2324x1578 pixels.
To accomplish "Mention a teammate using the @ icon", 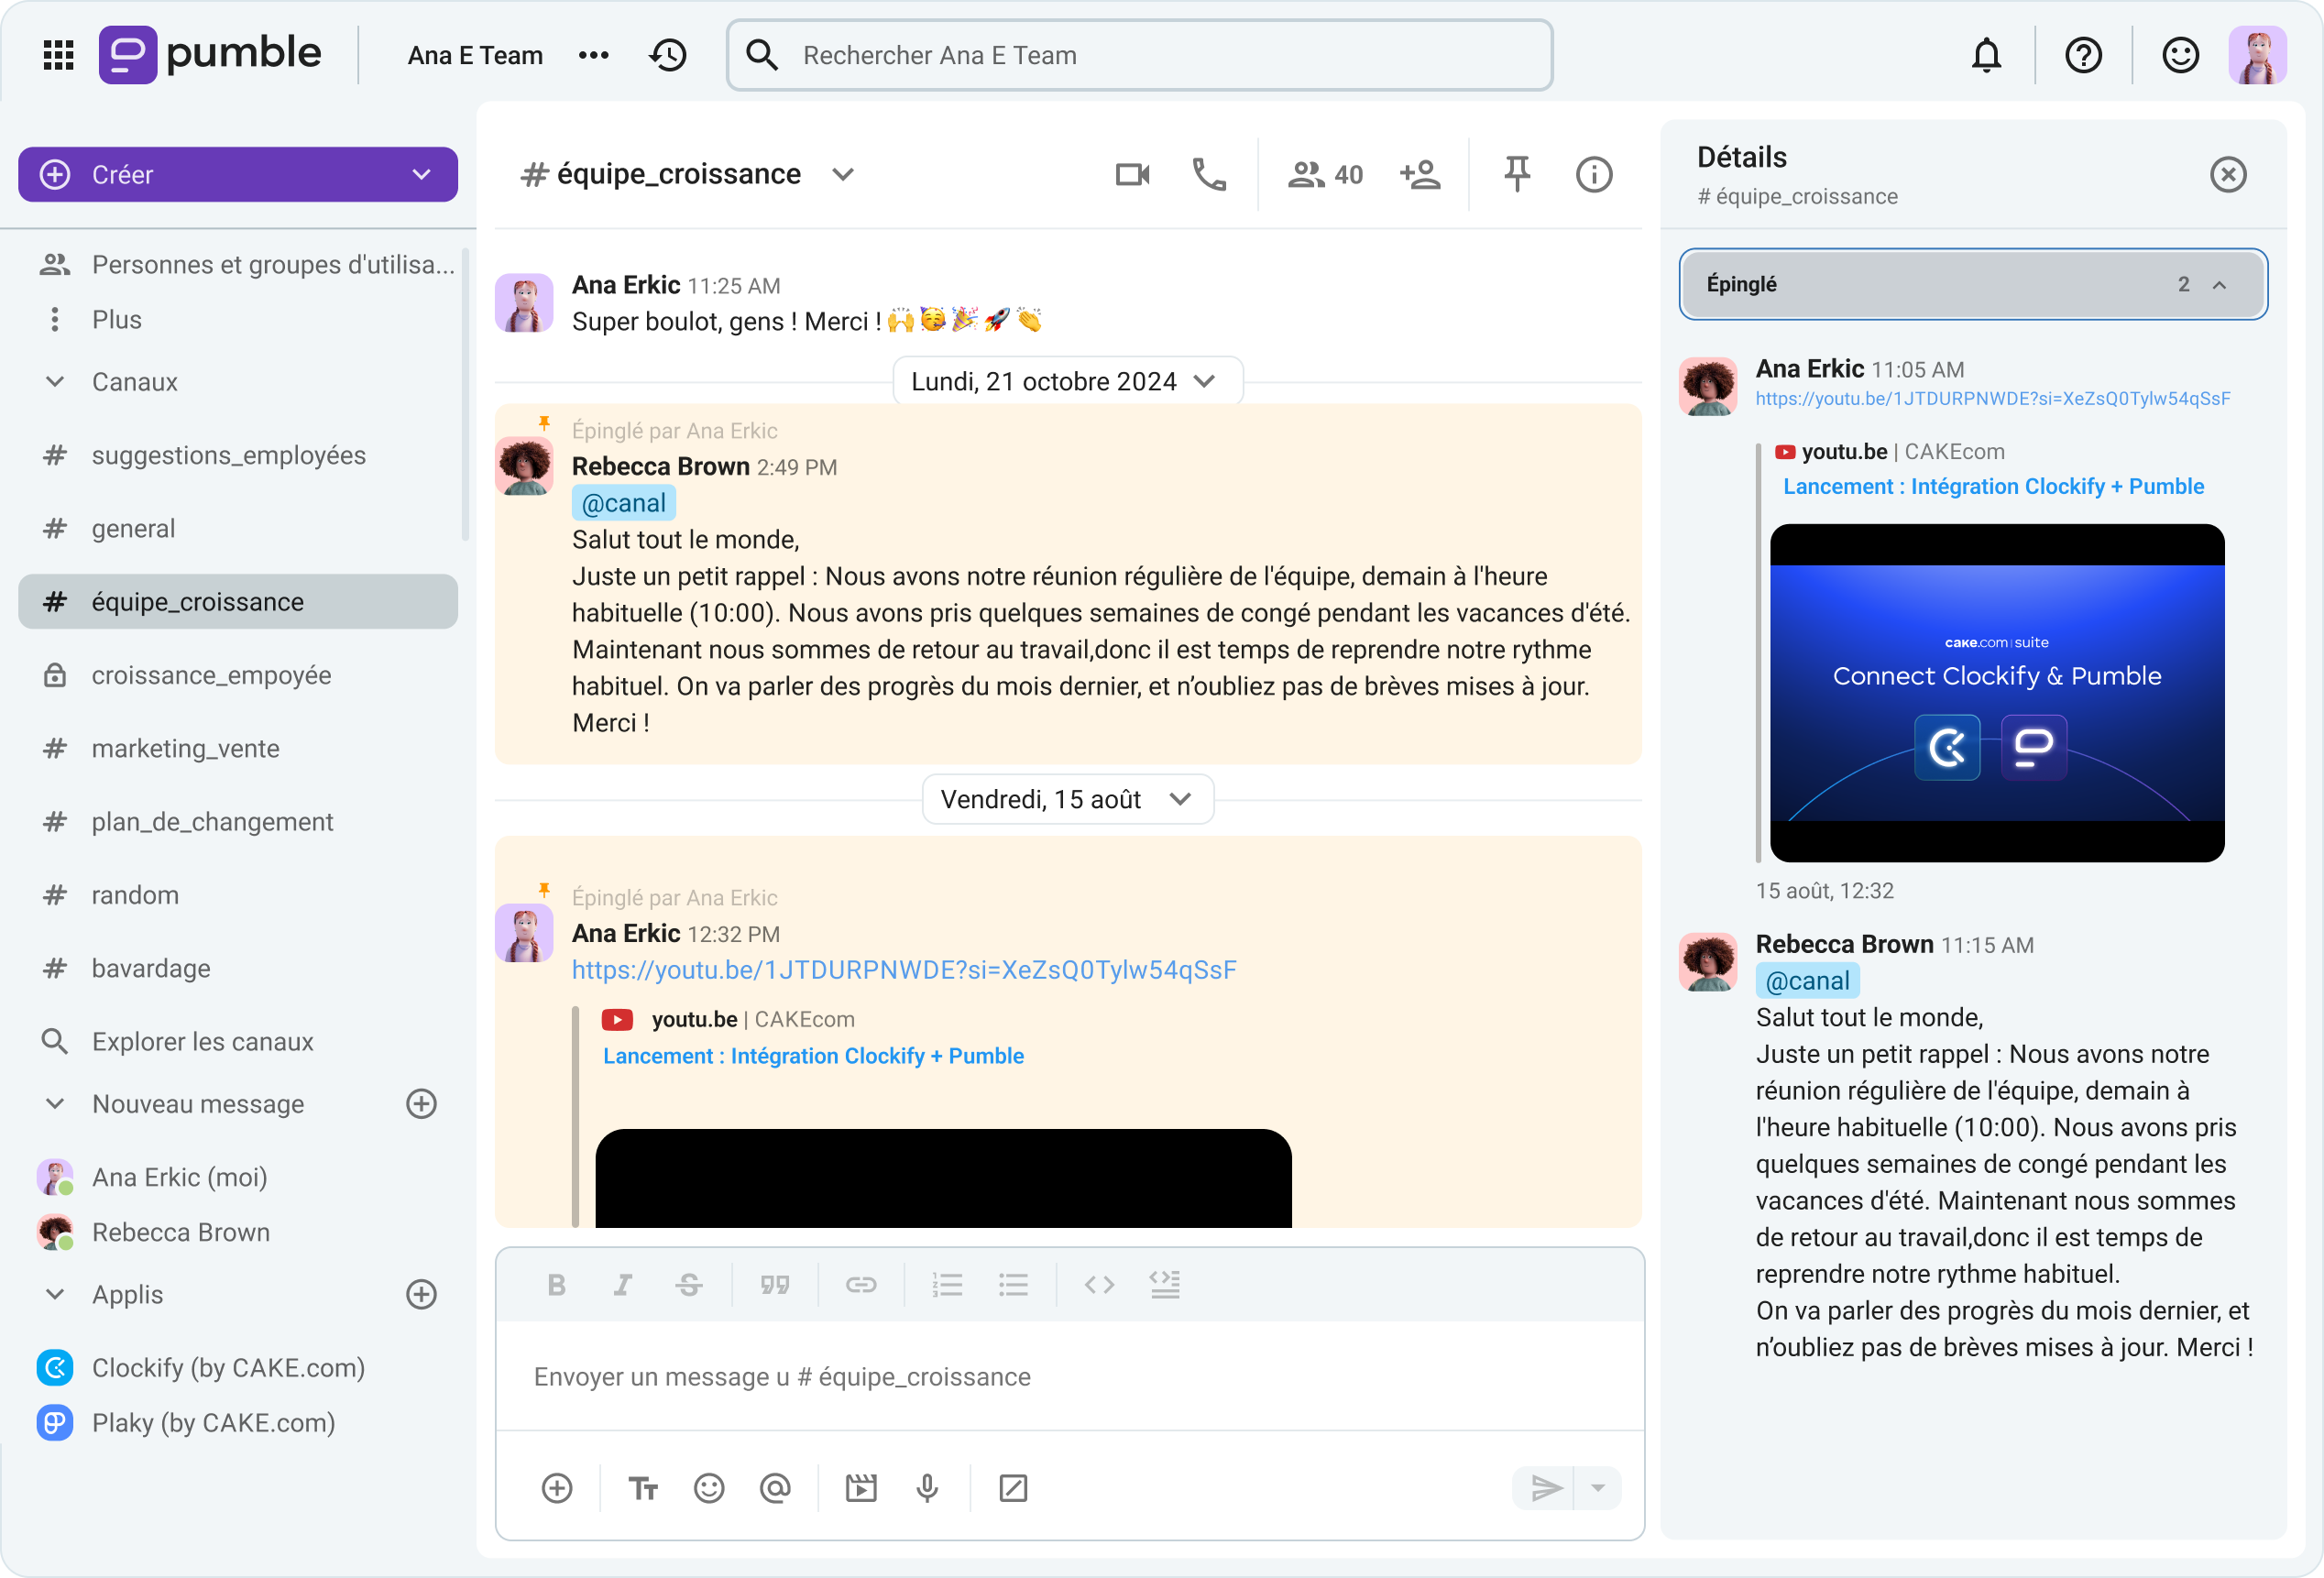I will [776, 1488].
